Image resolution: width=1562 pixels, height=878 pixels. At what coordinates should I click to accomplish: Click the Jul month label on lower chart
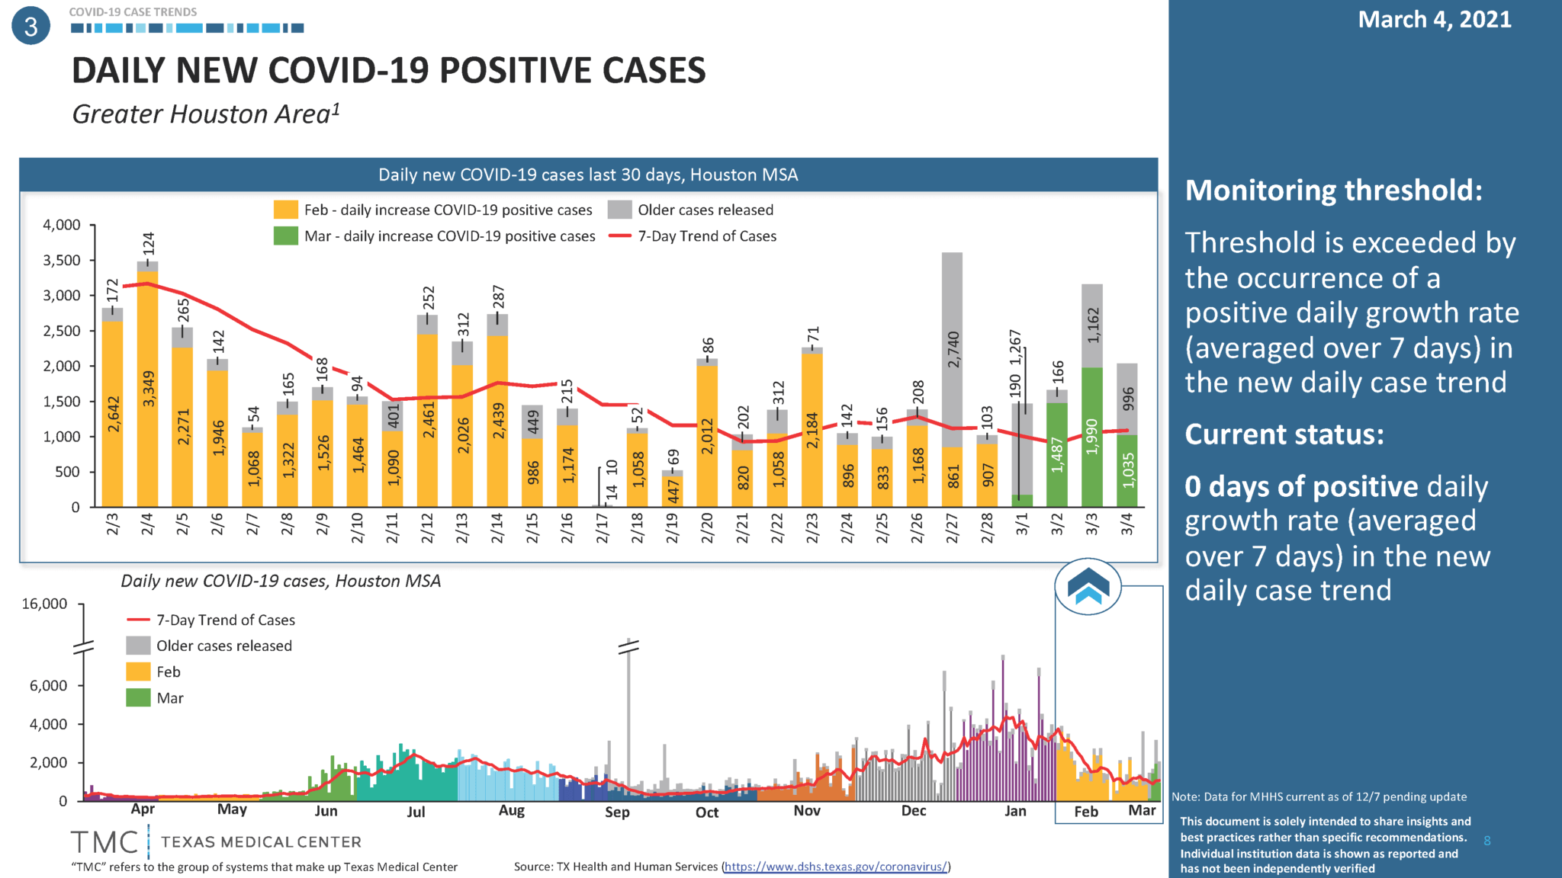tap(416, 812)
